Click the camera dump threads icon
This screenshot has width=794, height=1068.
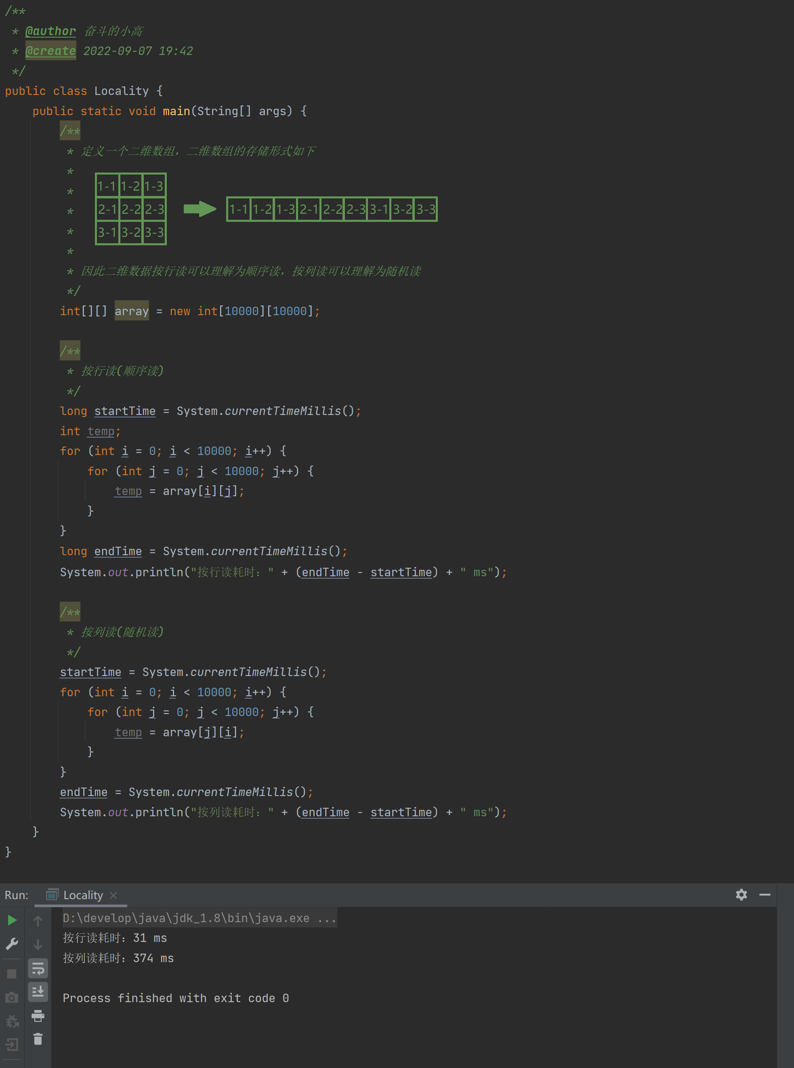12,997
